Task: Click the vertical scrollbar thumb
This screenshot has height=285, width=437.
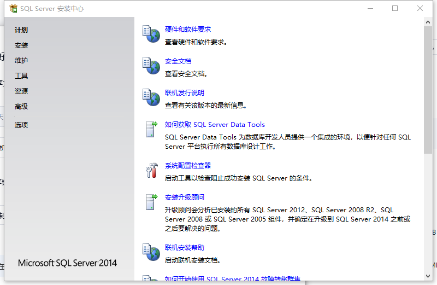Action: click(428, 90)
